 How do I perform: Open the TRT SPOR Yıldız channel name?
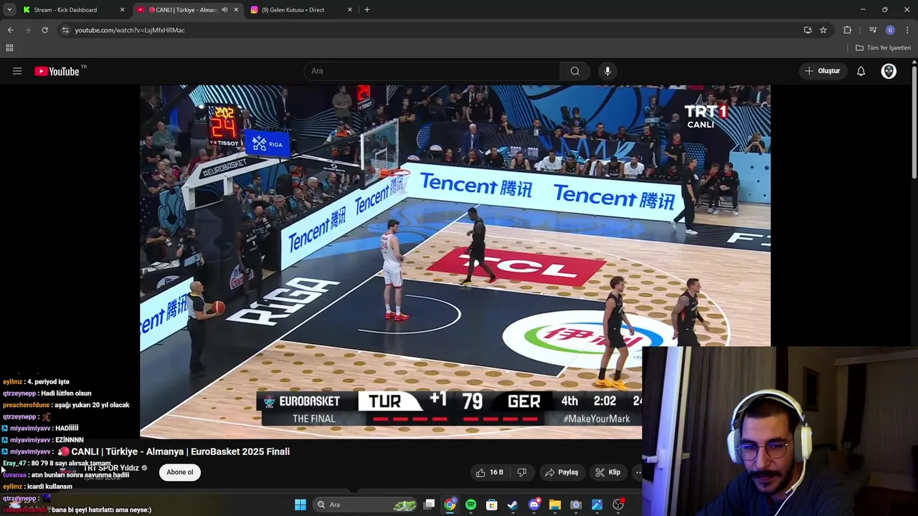point(111,468)
